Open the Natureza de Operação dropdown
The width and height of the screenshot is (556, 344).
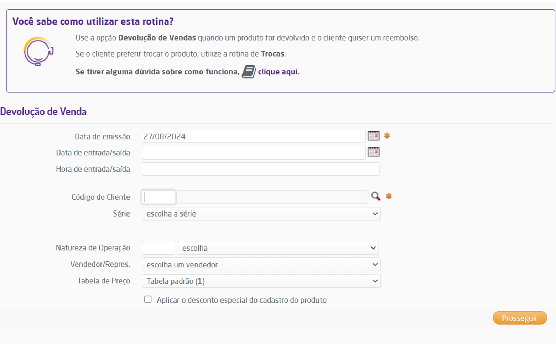278,248
